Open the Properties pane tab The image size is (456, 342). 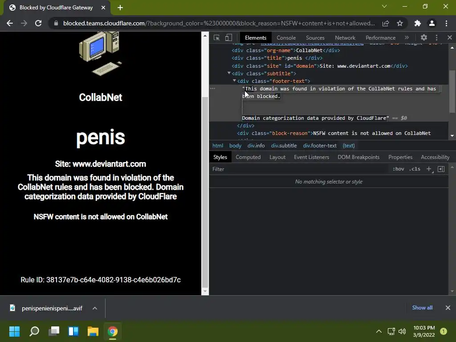(400, 157)
